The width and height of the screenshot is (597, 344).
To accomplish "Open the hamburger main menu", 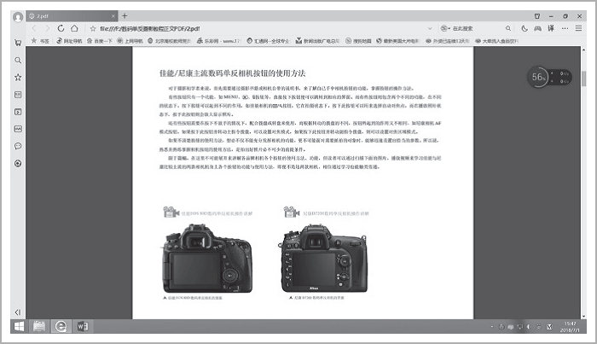I will (x=578, y=28).
